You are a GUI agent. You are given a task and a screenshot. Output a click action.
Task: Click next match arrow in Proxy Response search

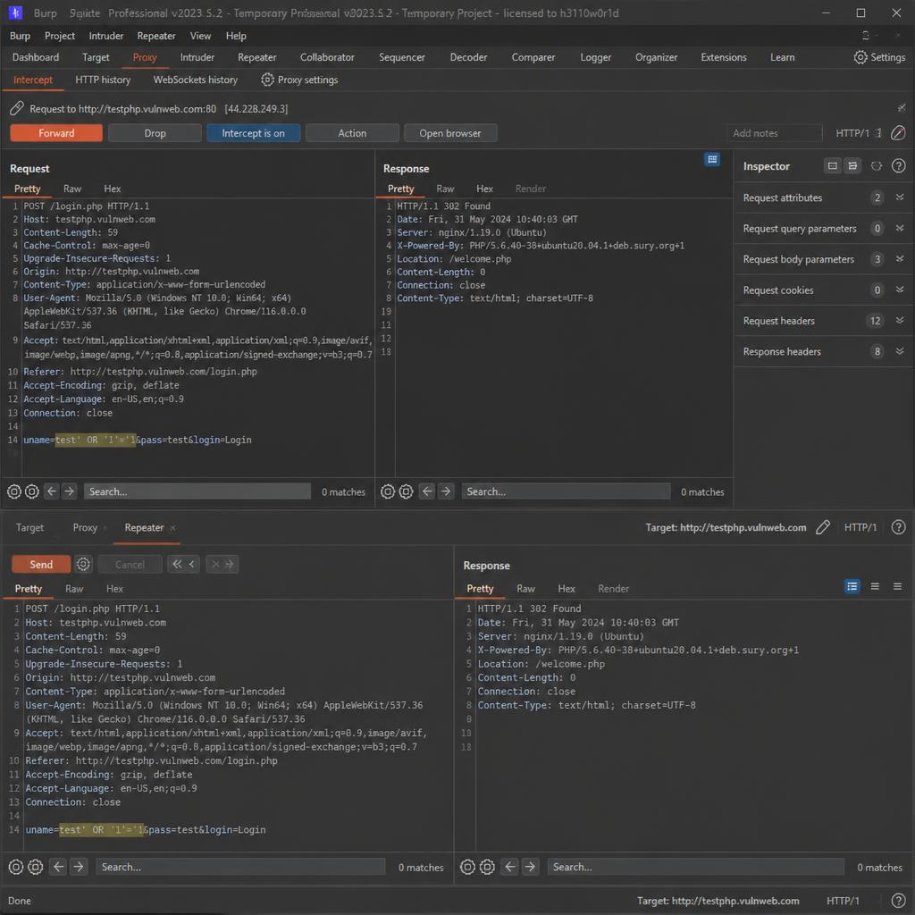[446, 491]
